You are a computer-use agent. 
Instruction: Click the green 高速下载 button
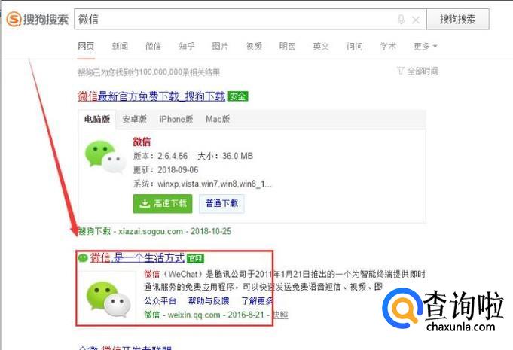click(x=163, y=203)
